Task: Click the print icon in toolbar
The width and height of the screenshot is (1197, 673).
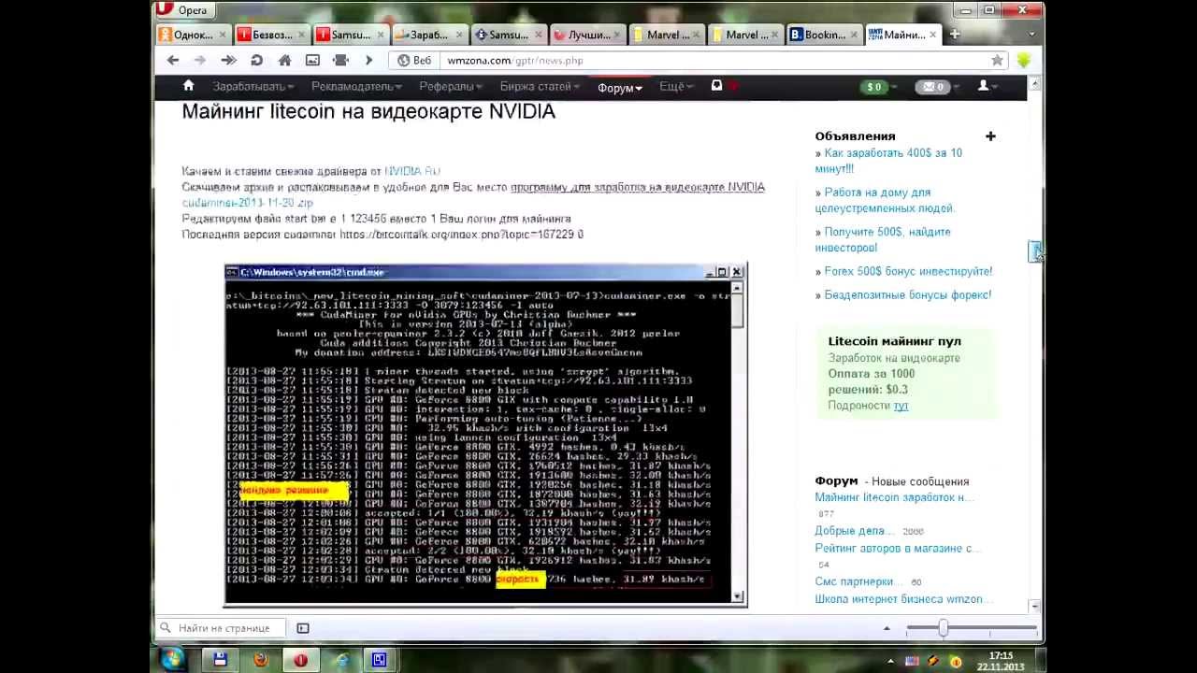Action: (340, 60)
